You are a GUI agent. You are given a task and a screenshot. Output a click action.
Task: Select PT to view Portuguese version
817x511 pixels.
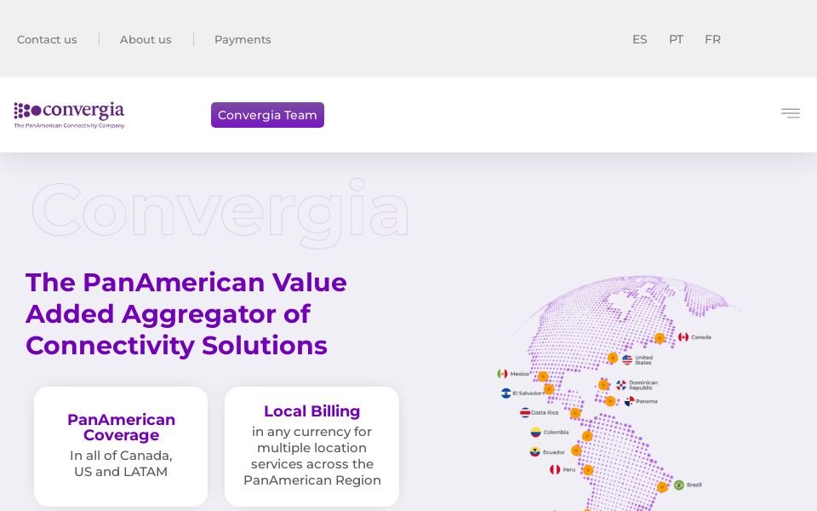click(676, 39)
